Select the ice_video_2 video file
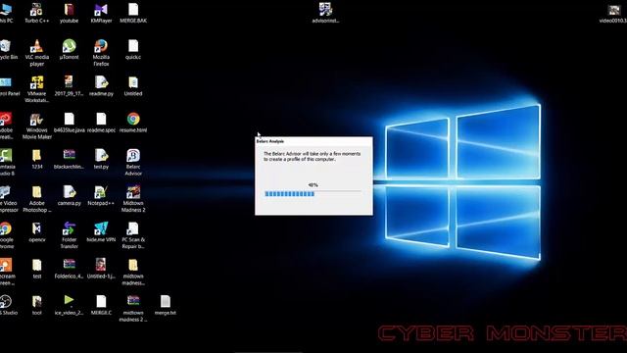The image size is (627, 353). [x=69, y=300]
